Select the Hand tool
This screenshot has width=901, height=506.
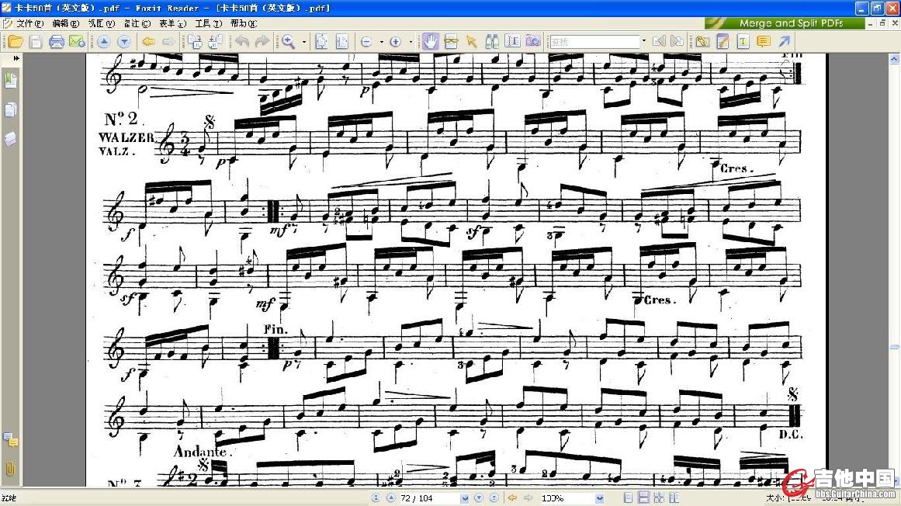[x=431, y=41]
